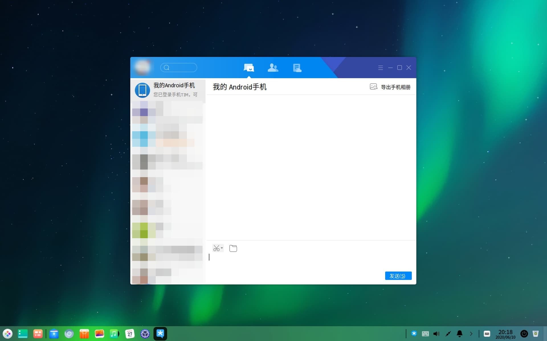Select the scissors screenshot tool

(217, 248)
